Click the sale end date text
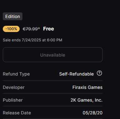This screenshot has width=120, height=119. [32, 40]
